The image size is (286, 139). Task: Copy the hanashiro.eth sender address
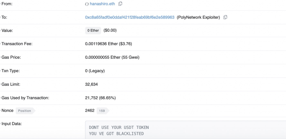pyautogui.click(x=120, y=4)
